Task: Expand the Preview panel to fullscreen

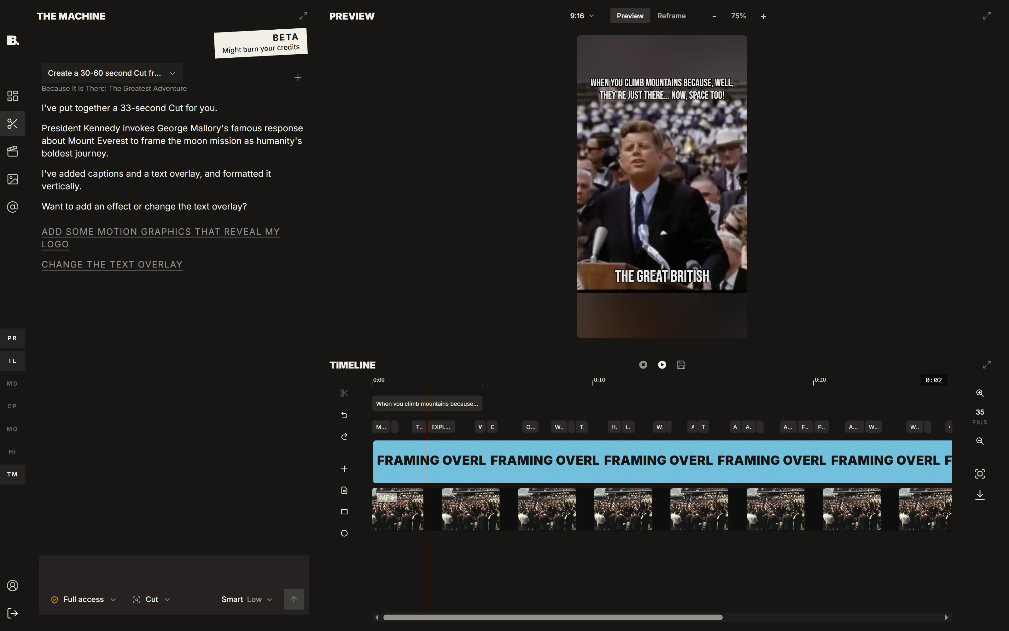Action: point(987,16)
